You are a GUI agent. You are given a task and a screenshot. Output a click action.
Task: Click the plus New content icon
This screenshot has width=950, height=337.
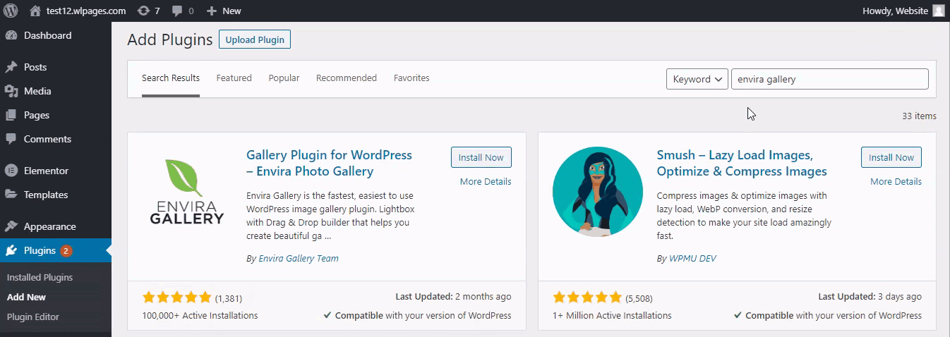(211, 11)
